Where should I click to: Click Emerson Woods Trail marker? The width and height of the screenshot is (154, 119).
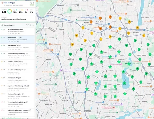[117, 113]
